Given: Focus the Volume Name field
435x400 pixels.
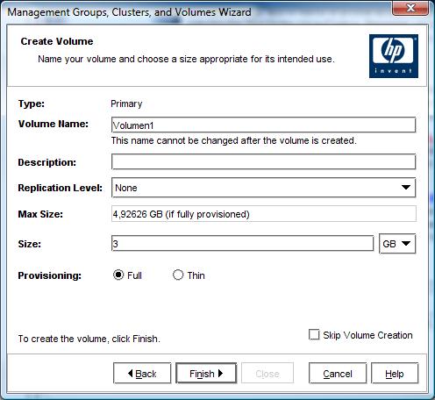Looking at the screenshot, I should (263, 125).
